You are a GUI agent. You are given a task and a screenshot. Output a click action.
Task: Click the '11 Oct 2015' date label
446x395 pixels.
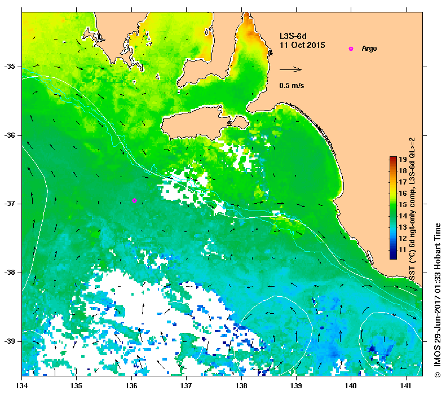point(302,45)
